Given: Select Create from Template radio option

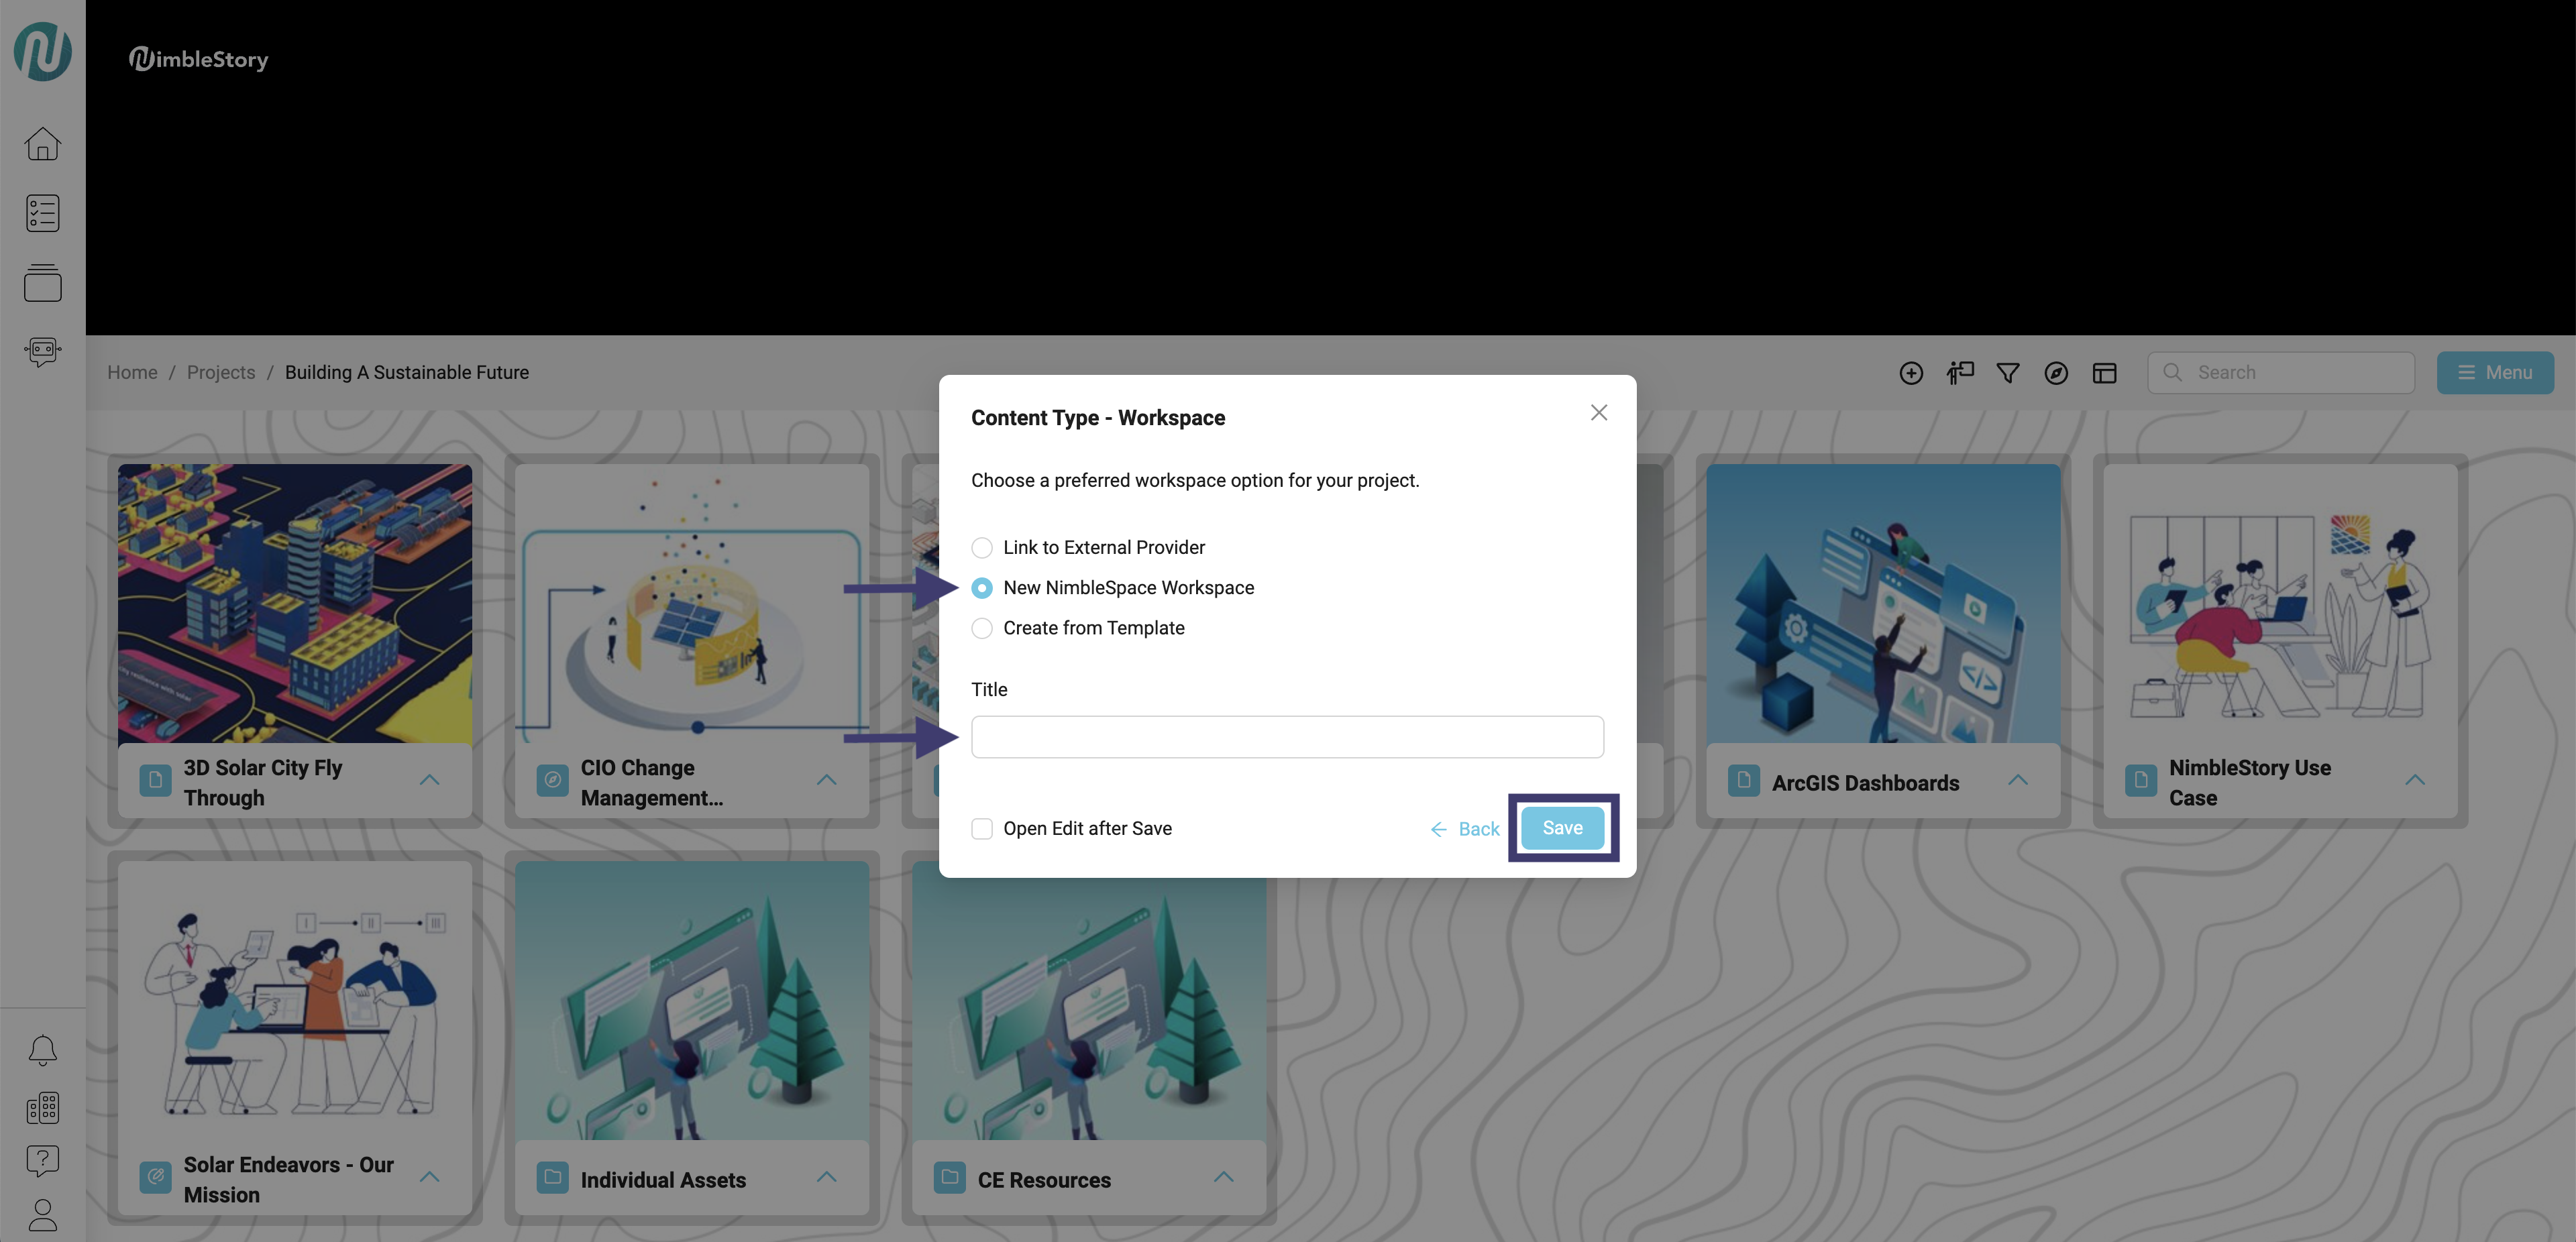Looking at the screenshot, I should pyautogui.click(x=982, y=628).
